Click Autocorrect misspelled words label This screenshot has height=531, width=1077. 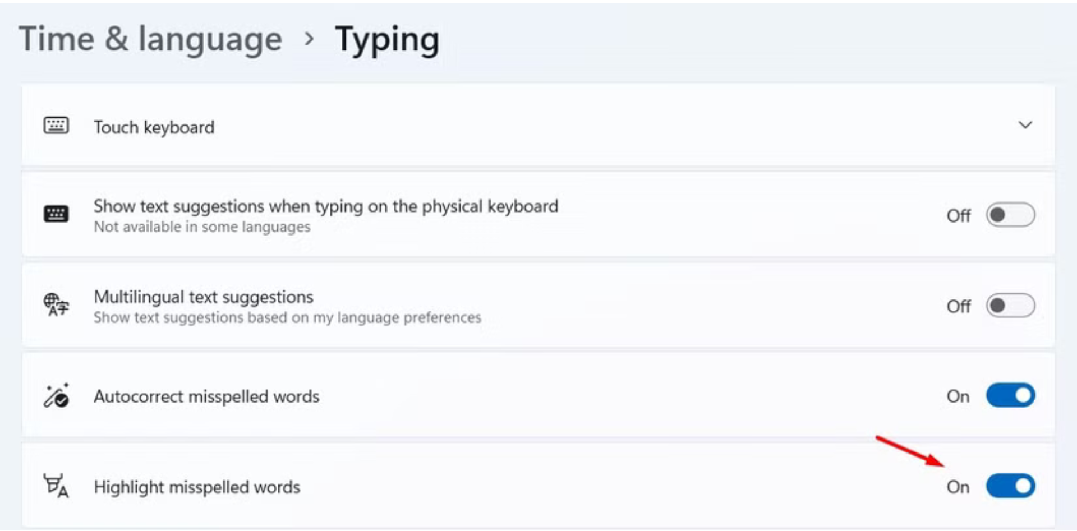(206, 397)
